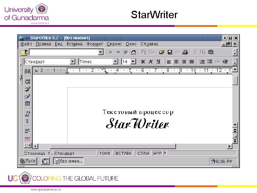Screen dimensions: 257x193
Task: Click the horizontal scrollbar thumb
Action: pyautogui.click(x=113, y=146)
